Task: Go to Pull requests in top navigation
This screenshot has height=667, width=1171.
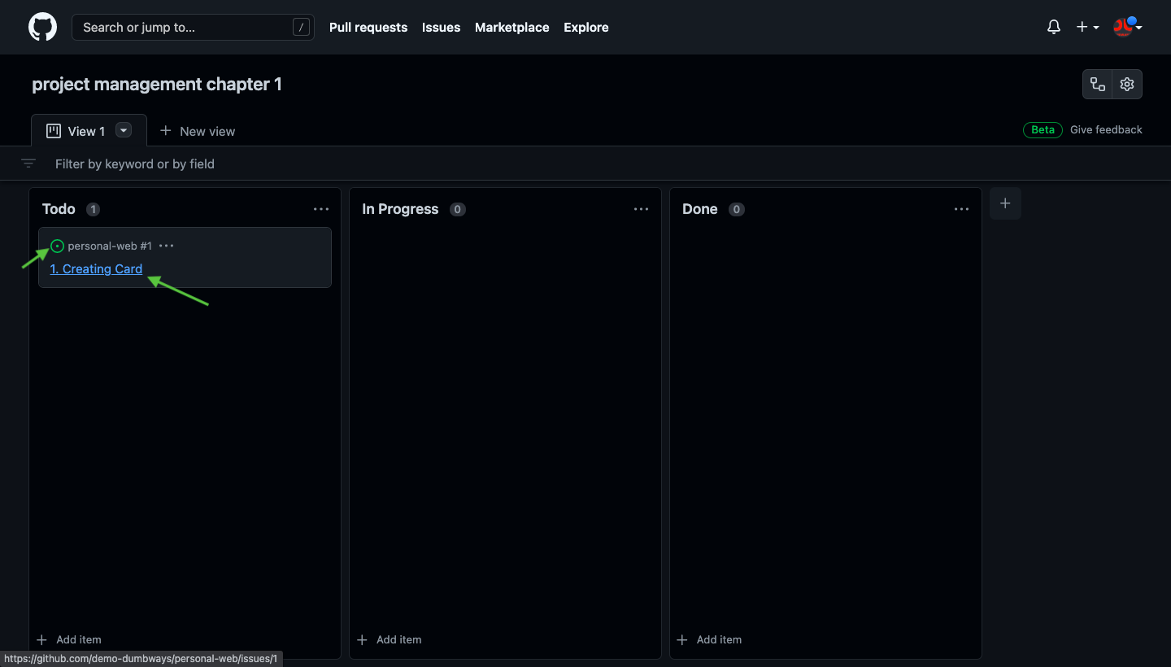Action: (x=368, y=27)
